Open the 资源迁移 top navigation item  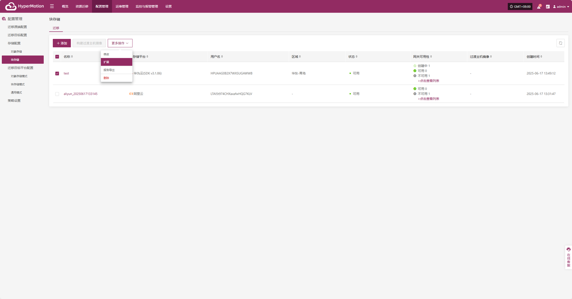tap(82, 6)
